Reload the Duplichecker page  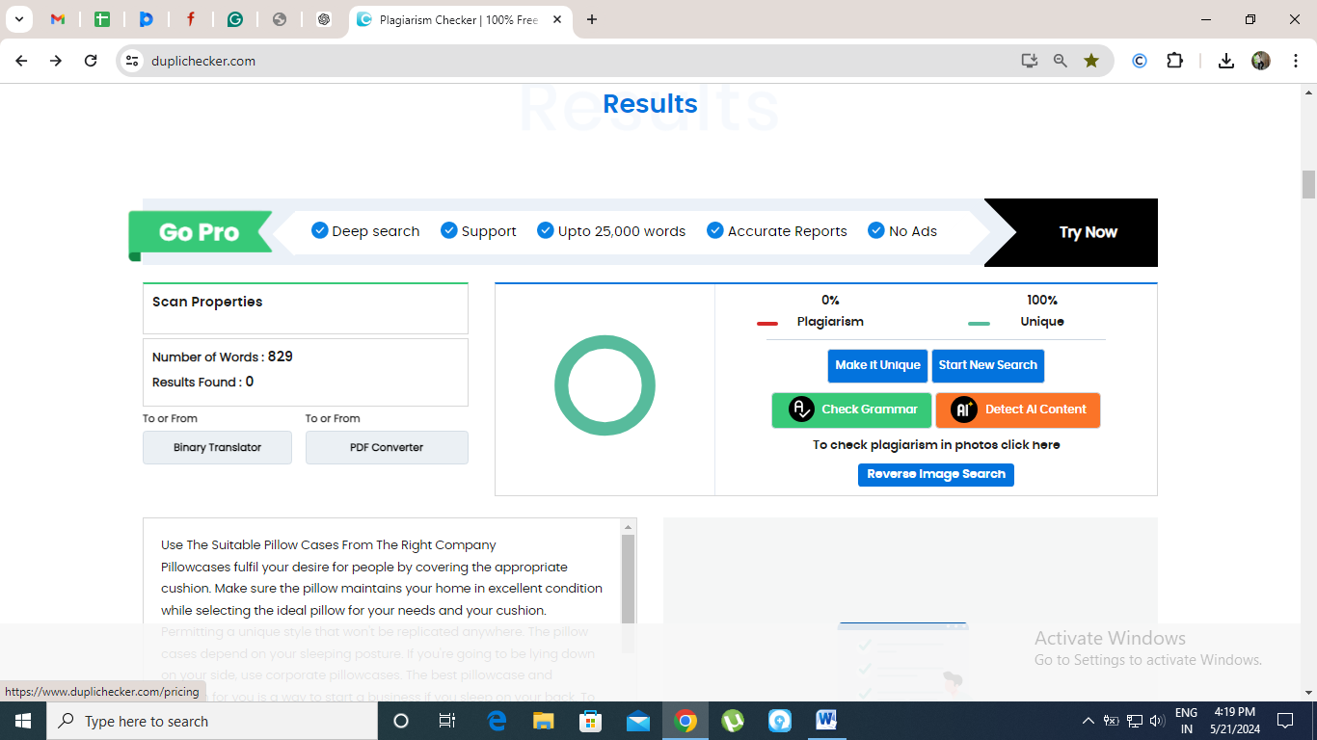pyautogui.click(x=91, y=61)
